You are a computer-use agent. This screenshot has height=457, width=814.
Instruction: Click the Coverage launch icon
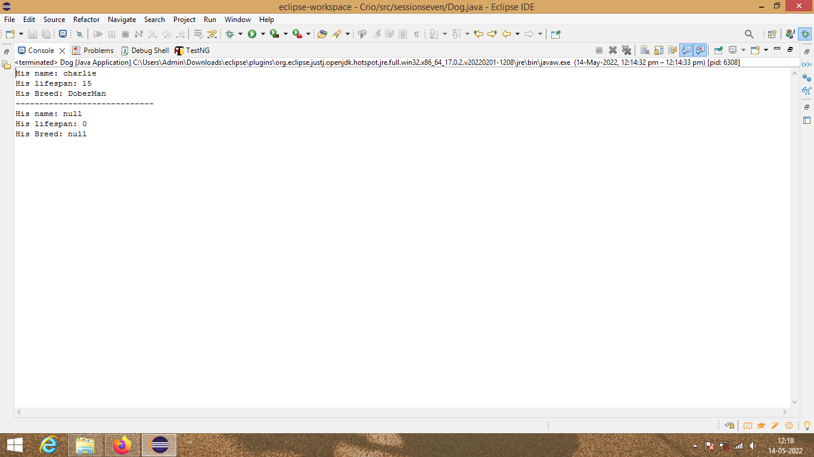point(275,34)
